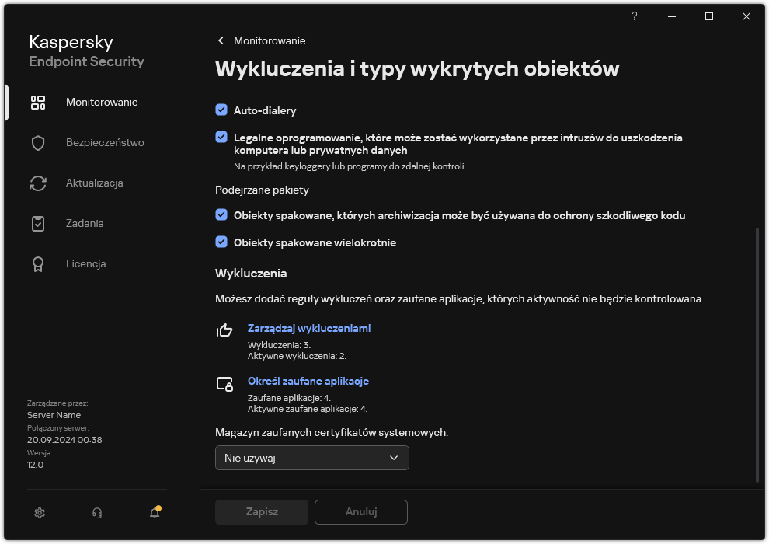Navigate to the Aktualizacja section
769x544 pixels.
93,183
